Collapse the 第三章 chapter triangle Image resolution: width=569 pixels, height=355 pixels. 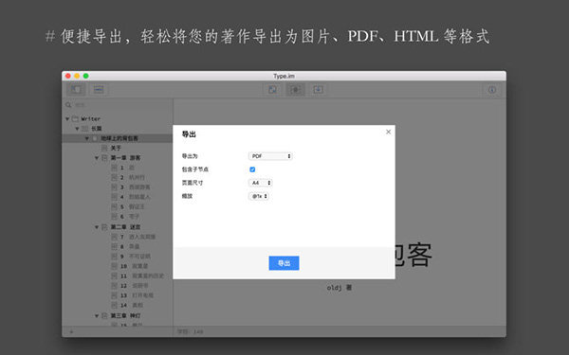97,316
